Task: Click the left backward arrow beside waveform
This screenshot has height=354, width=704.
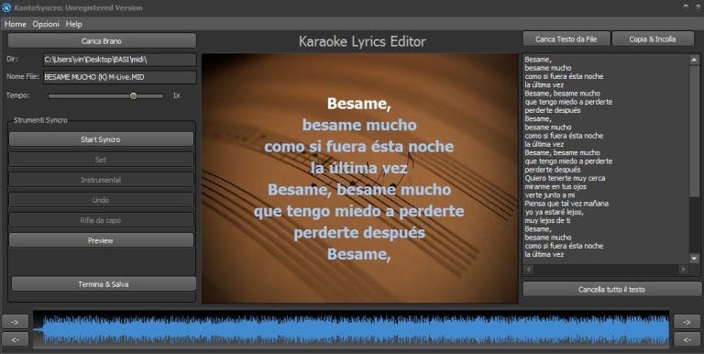Action: pos(15,339)
